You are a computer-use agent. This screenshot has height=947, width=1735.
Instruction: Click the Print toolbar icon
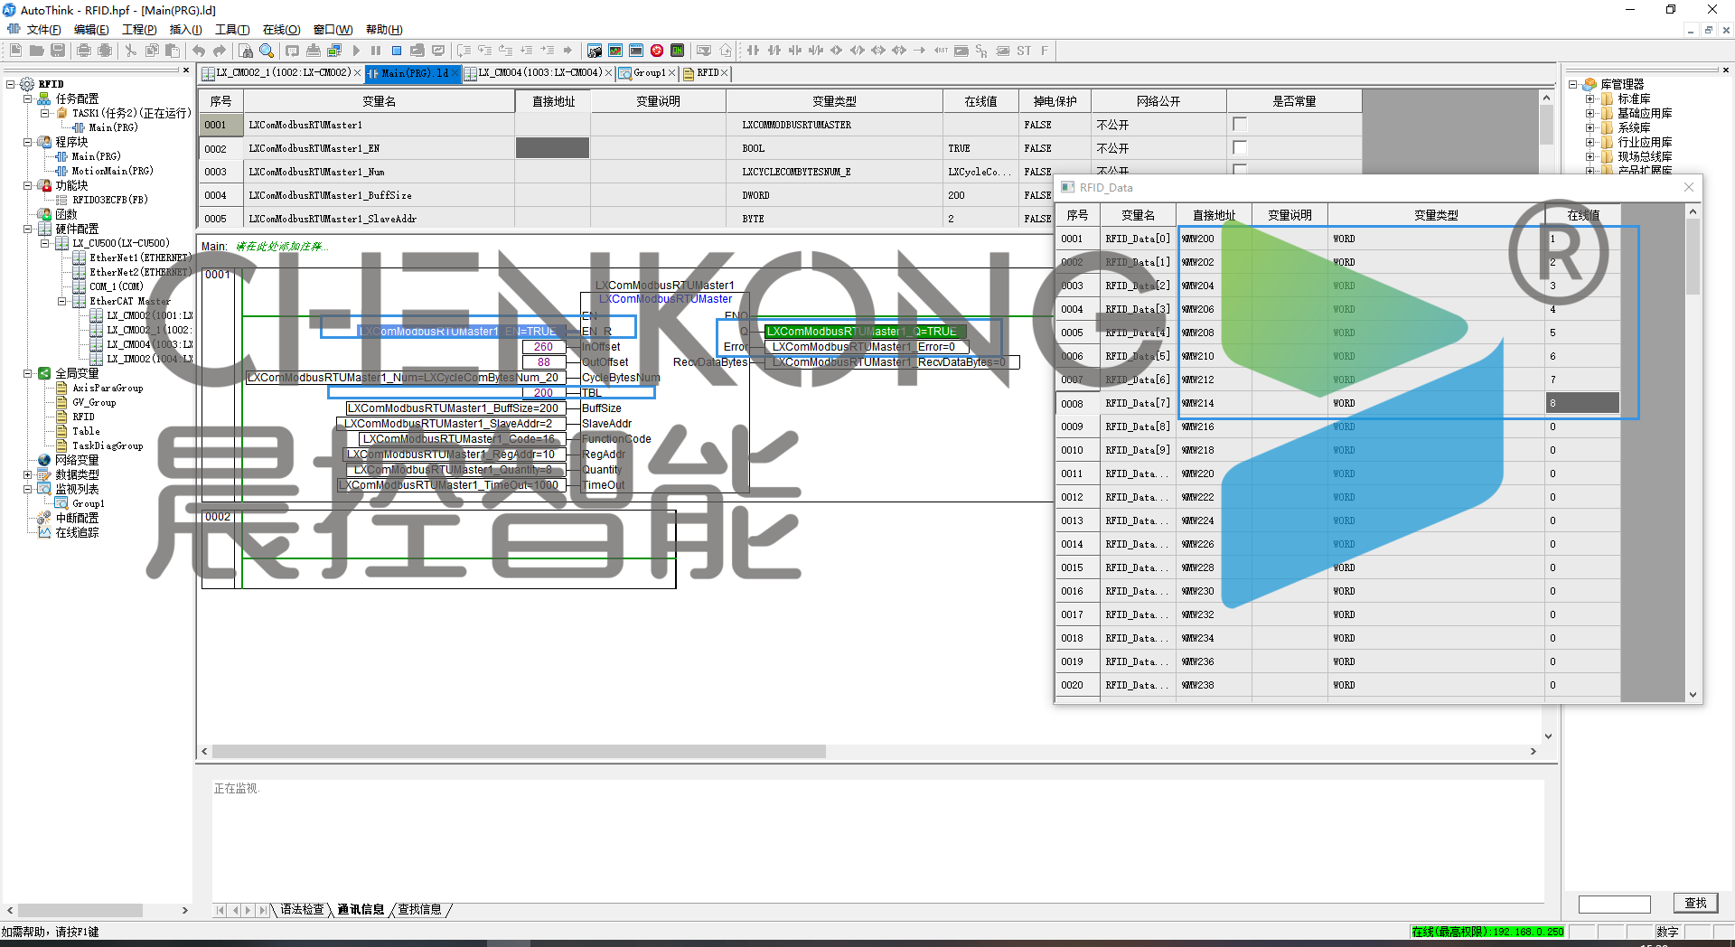(x=84, y=51)
